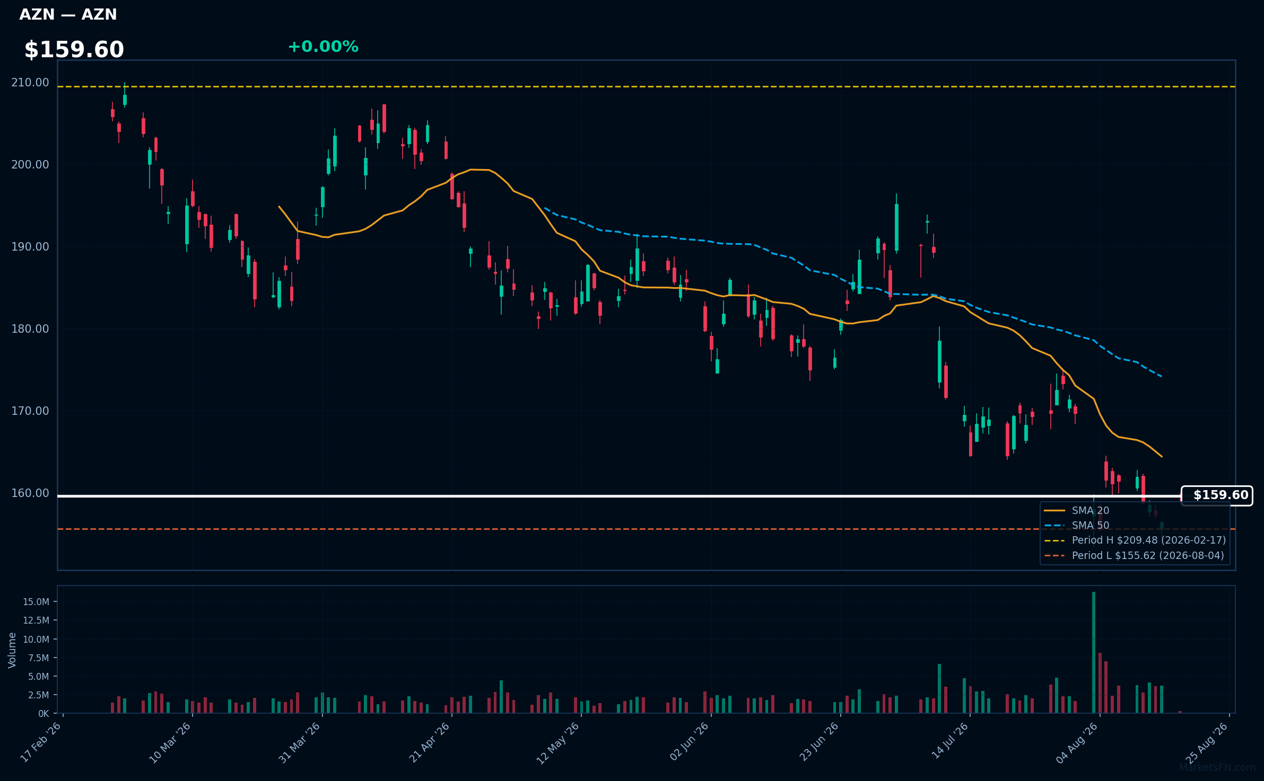Screen dimensions: 1264x781
Task: Click the 0K volume axis label
Action: [43, 714]
